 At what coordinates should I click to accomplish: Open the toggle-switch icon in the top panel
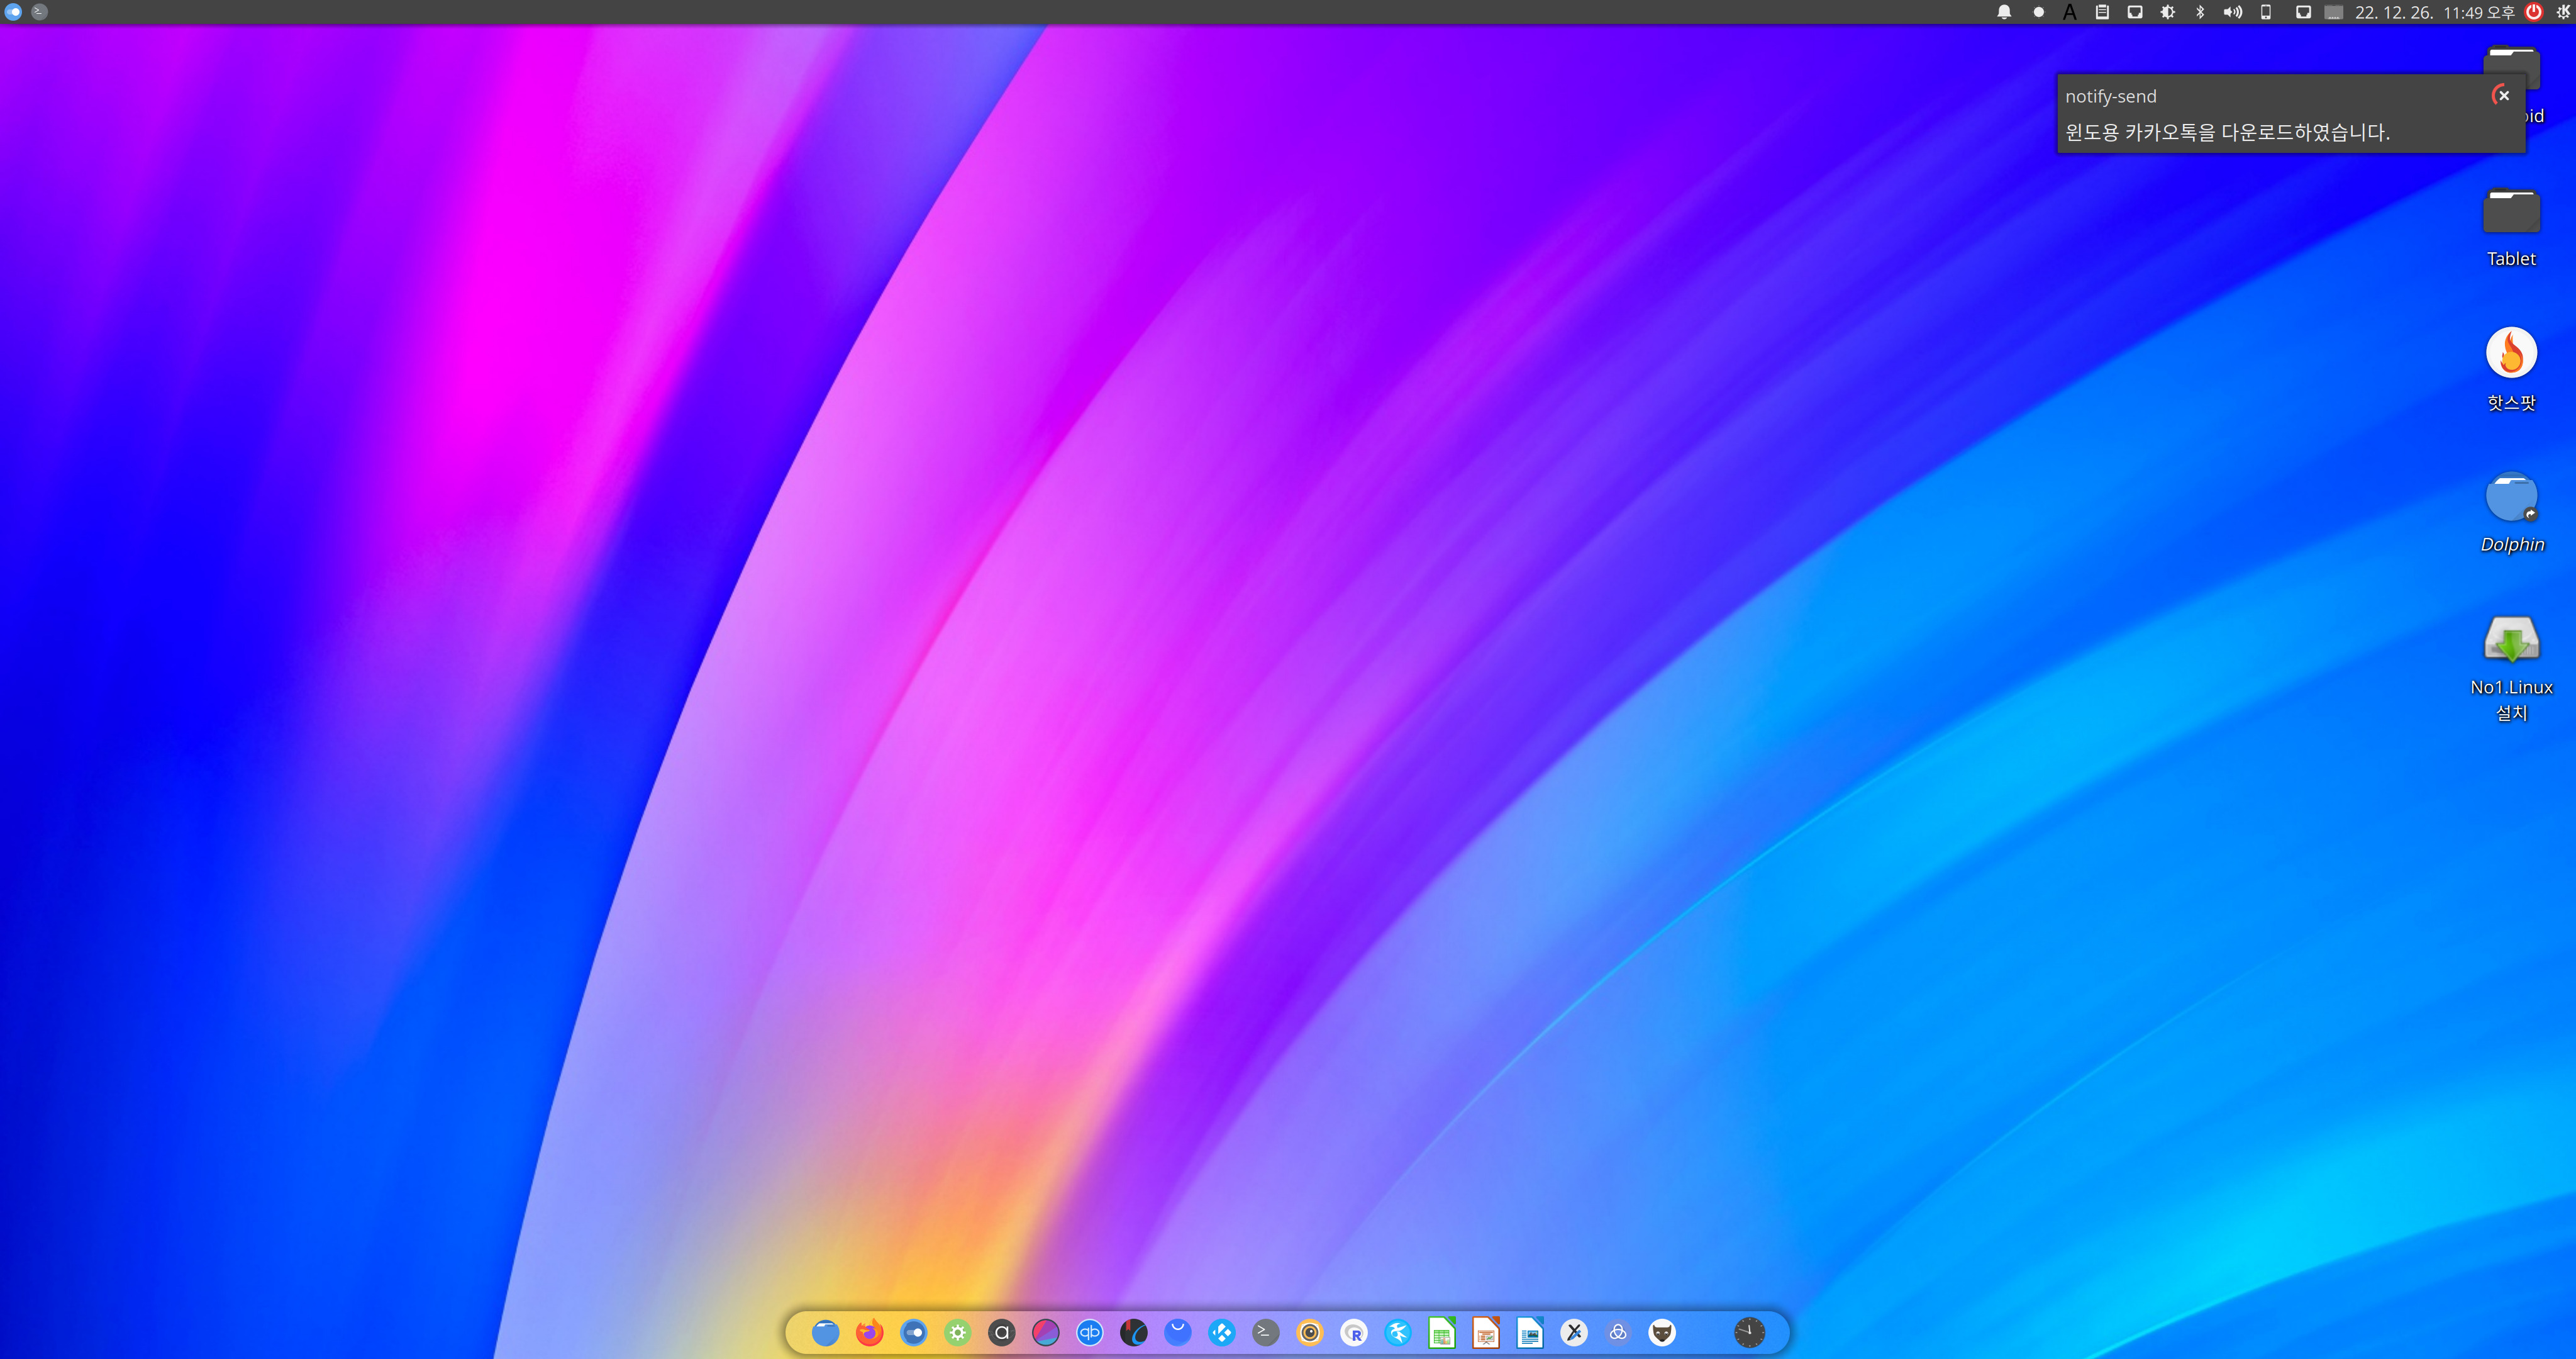tap(14, 12)
